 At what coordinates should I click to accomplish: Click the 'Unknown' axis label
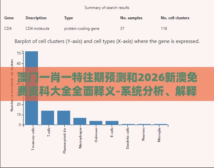point(96,135)
